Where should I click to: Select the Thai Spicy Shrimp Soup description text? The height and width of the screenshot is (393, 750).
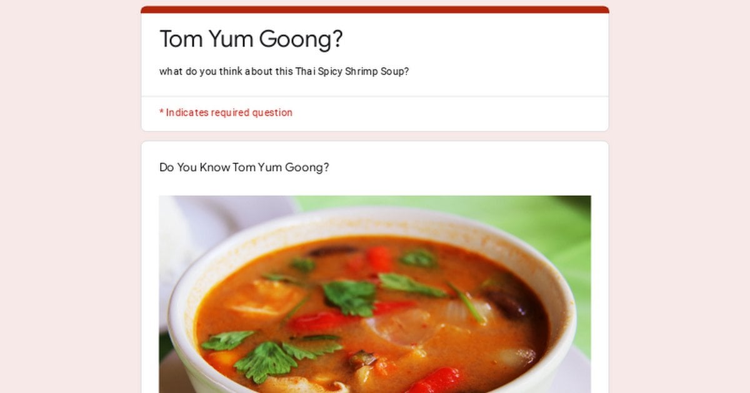pos(284,71)
